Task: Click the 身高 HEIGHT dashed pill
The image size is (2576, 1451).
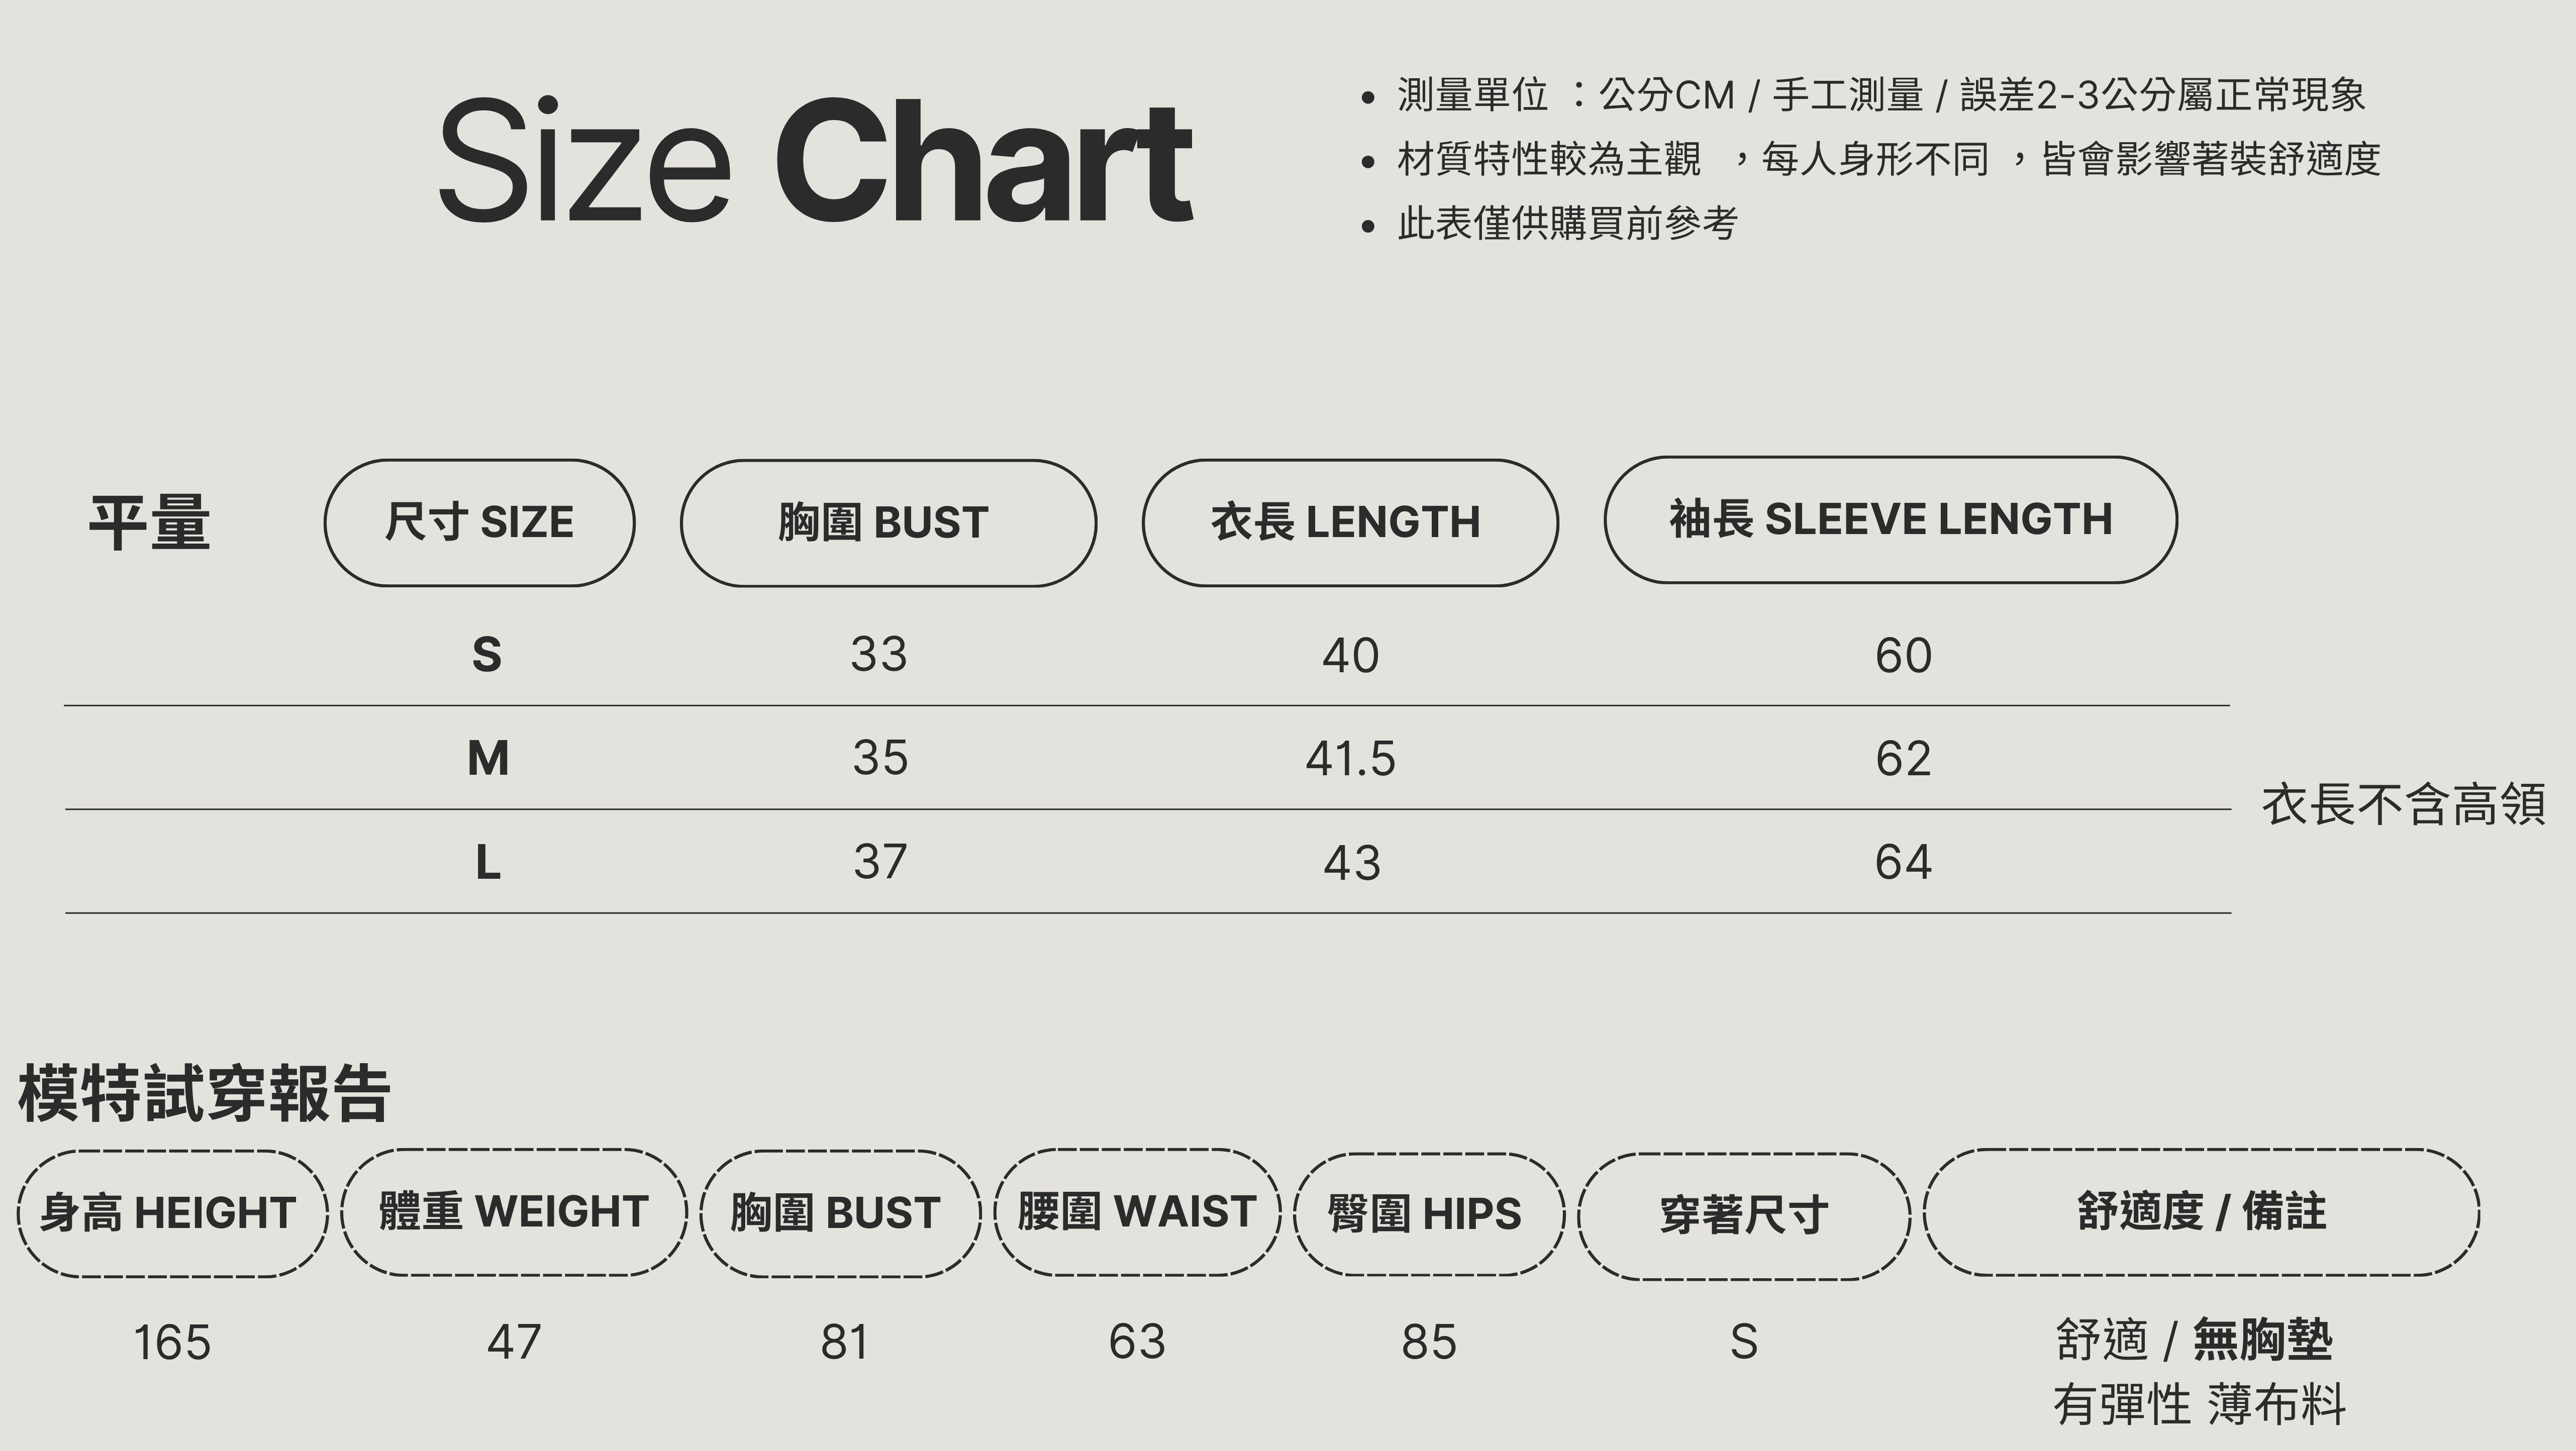Action: [x=172, y=1213]
